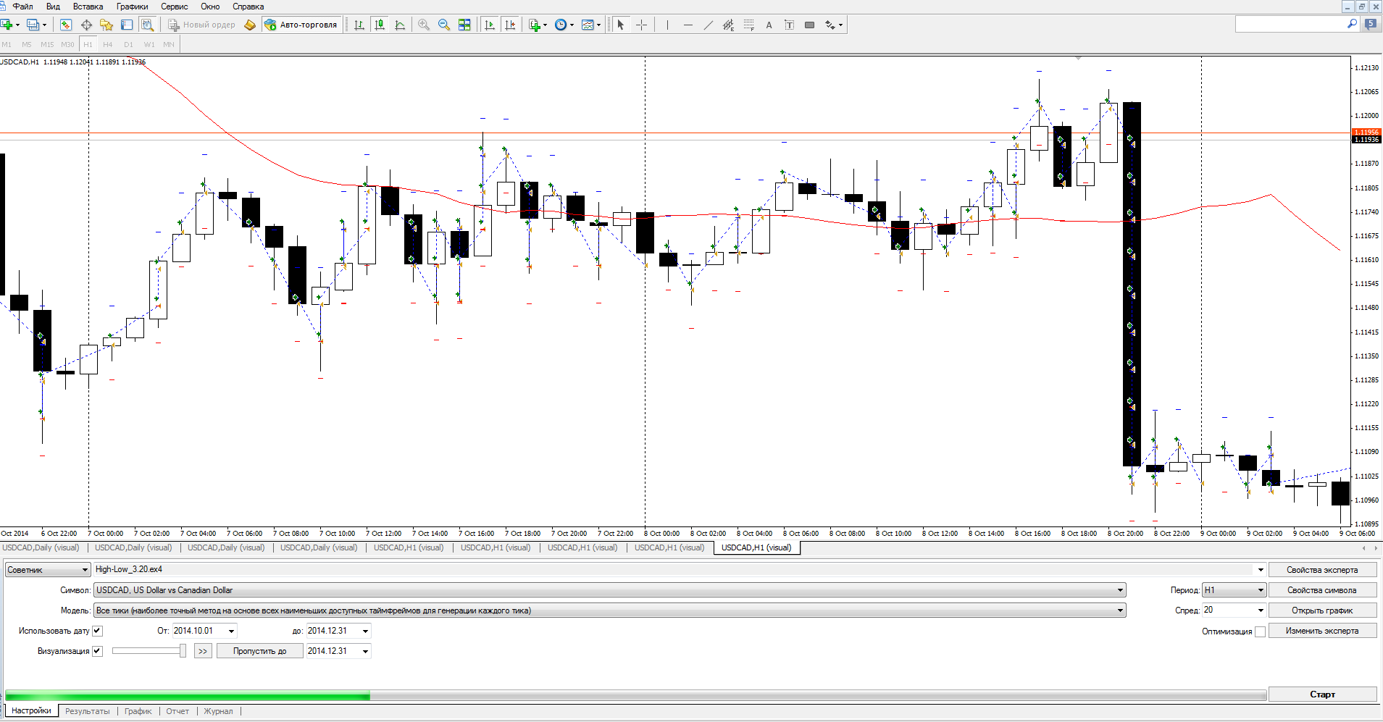Open the Profiles icon
This screenshot has height=722, width=1383.
pos(33,25)
